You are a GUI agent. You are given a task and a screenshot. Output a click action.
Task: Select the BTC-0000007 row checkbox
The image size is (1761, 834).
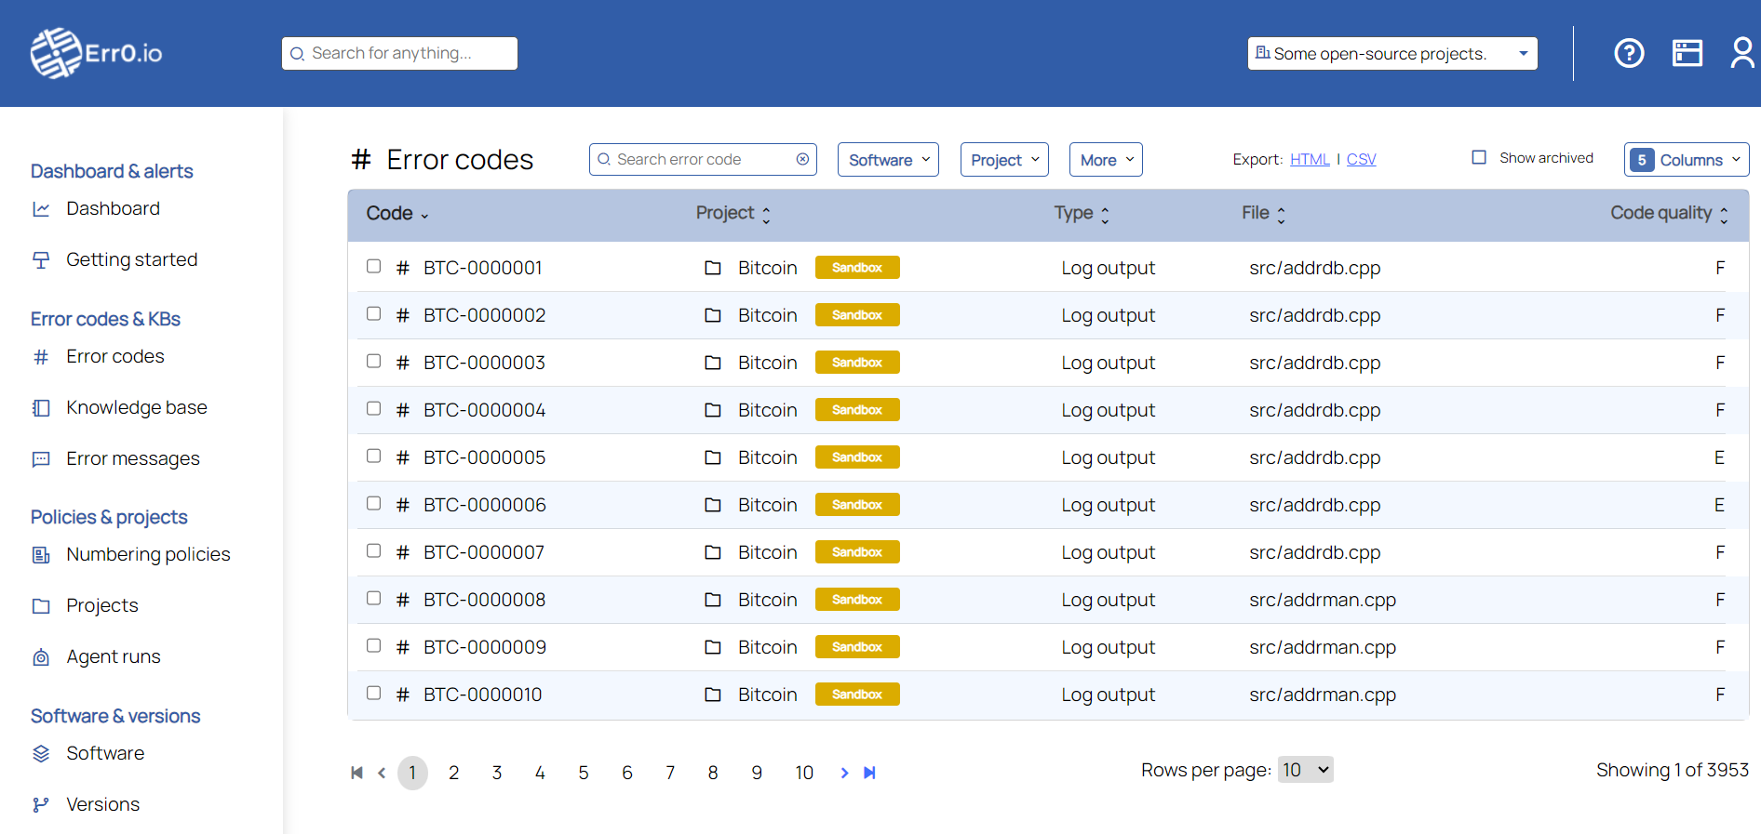click(x=374, y=550)
